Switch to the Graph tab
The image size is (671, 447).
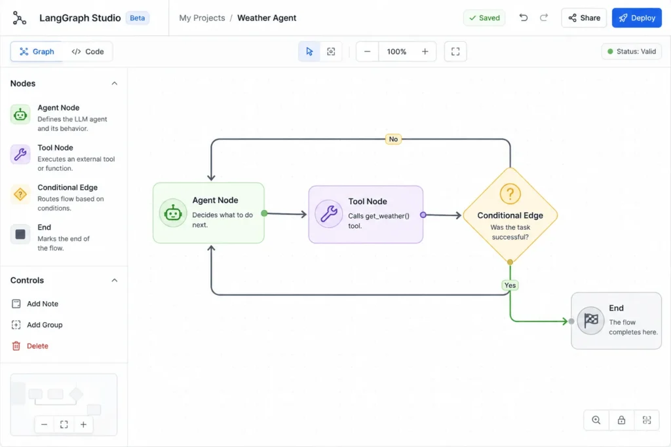point(37,51)
